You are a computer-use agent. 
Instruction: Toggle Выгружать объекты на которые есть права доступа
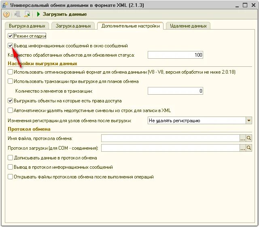pyautogui.click(x=10, y=101)
